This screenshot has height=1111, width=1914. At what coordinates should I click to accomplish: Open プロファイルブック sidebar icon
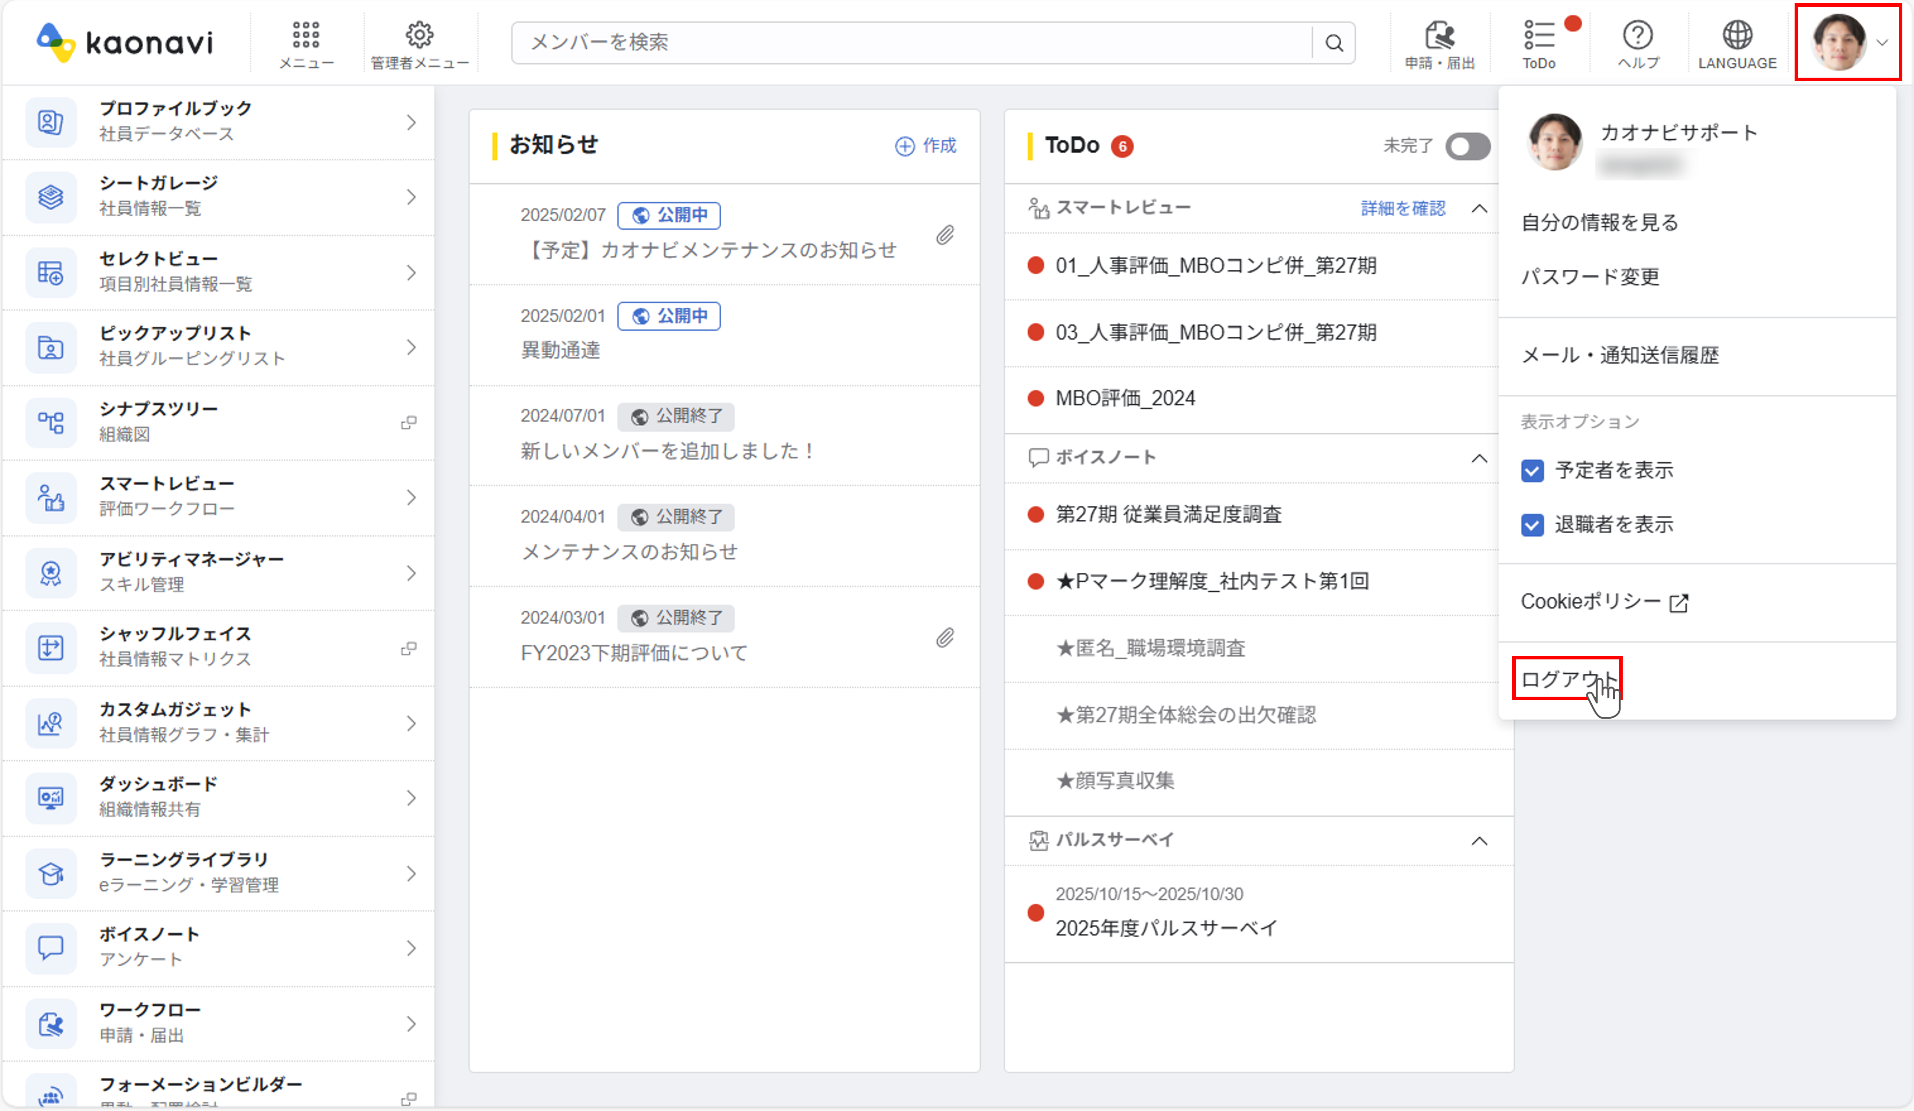[50, 122]
